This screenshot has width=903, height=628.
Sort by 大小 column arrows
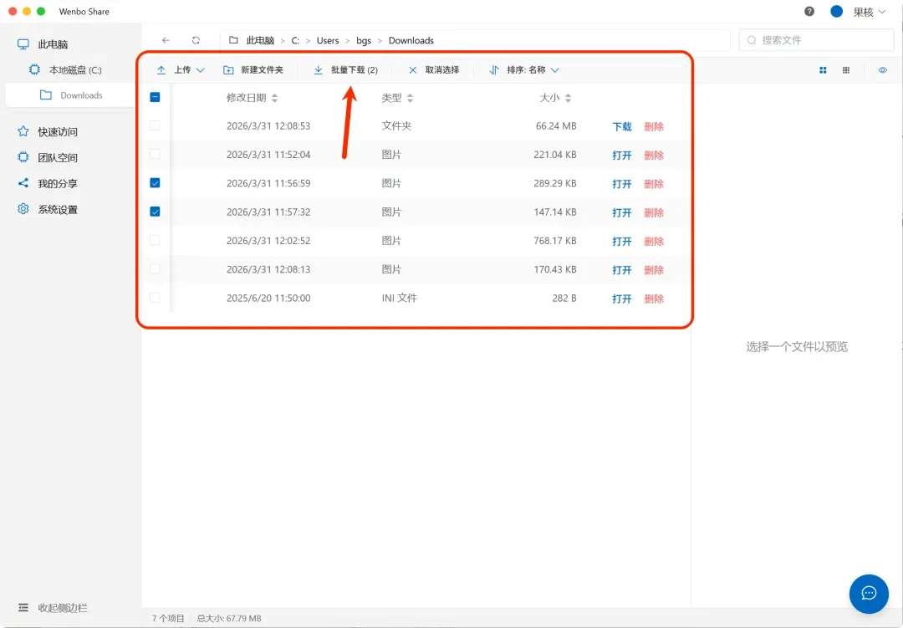568,98
